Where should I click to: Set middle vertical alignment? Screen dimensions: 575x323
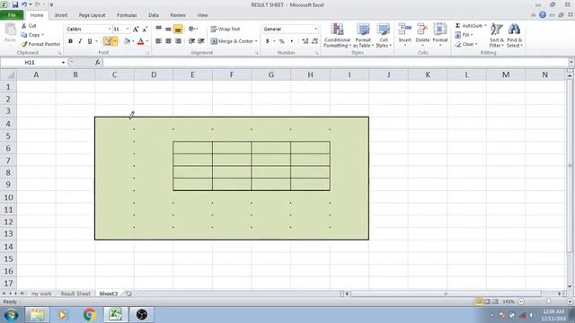[x=168, y=29]
